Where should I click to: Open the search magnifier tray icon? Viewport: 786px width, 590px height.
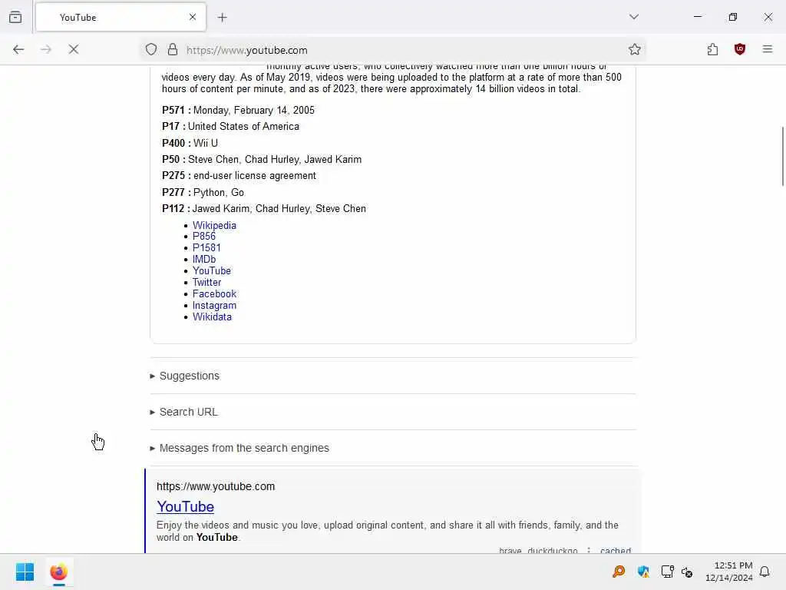tap(619, 572)
